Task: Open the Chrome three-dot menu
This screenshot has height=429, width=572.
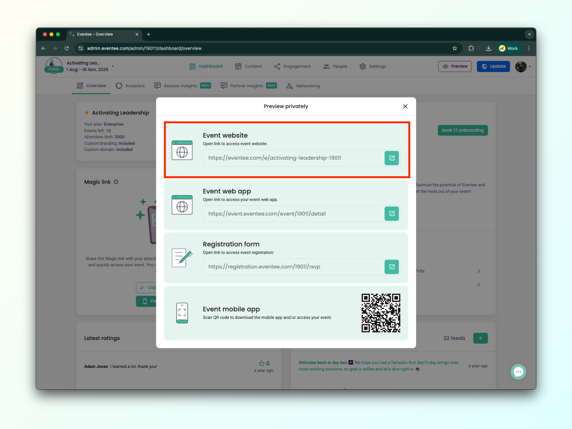Action: [529, 48]
